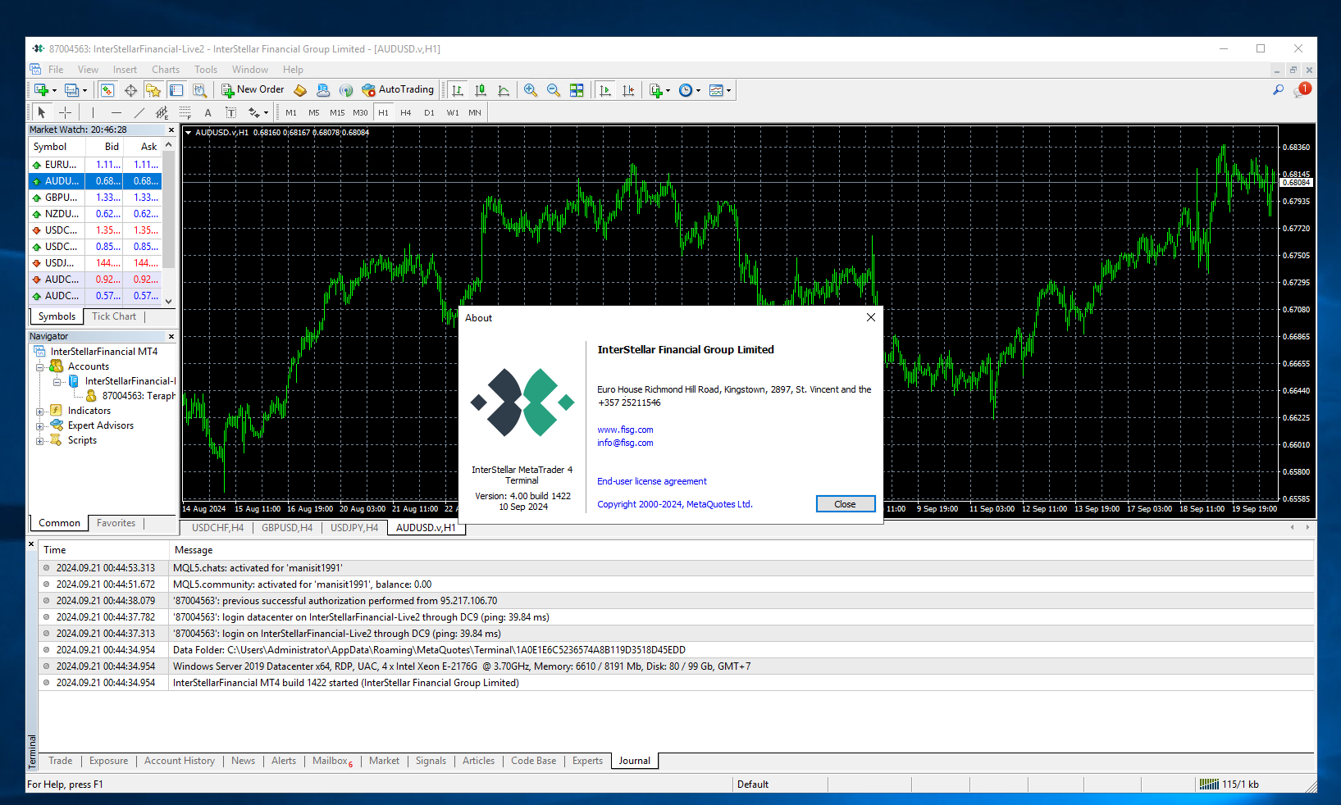
Task: Expand the Indicators tree node
Action: (x=39, y=412)
